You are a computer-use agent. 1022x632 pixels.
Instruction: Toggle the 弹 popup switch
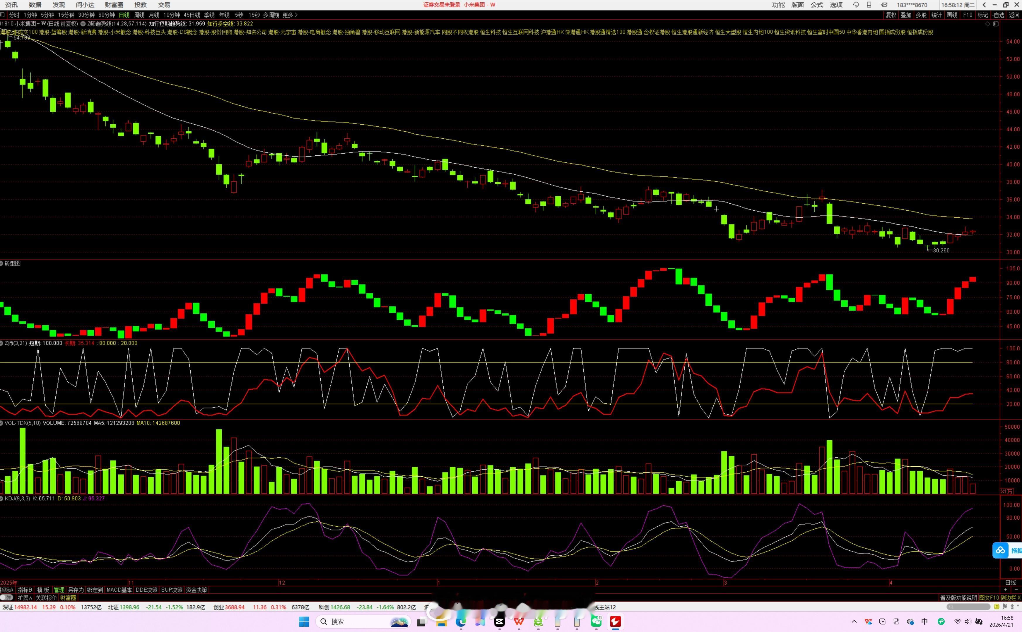(7, 598)
